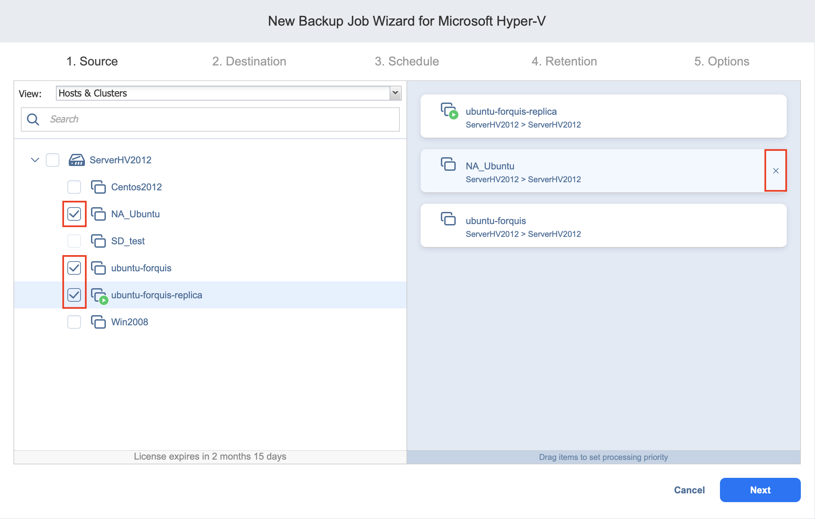Screen dimensions: 815x519
Task: Click the ServerHV2012 host server icon
Action: (77, 160)
